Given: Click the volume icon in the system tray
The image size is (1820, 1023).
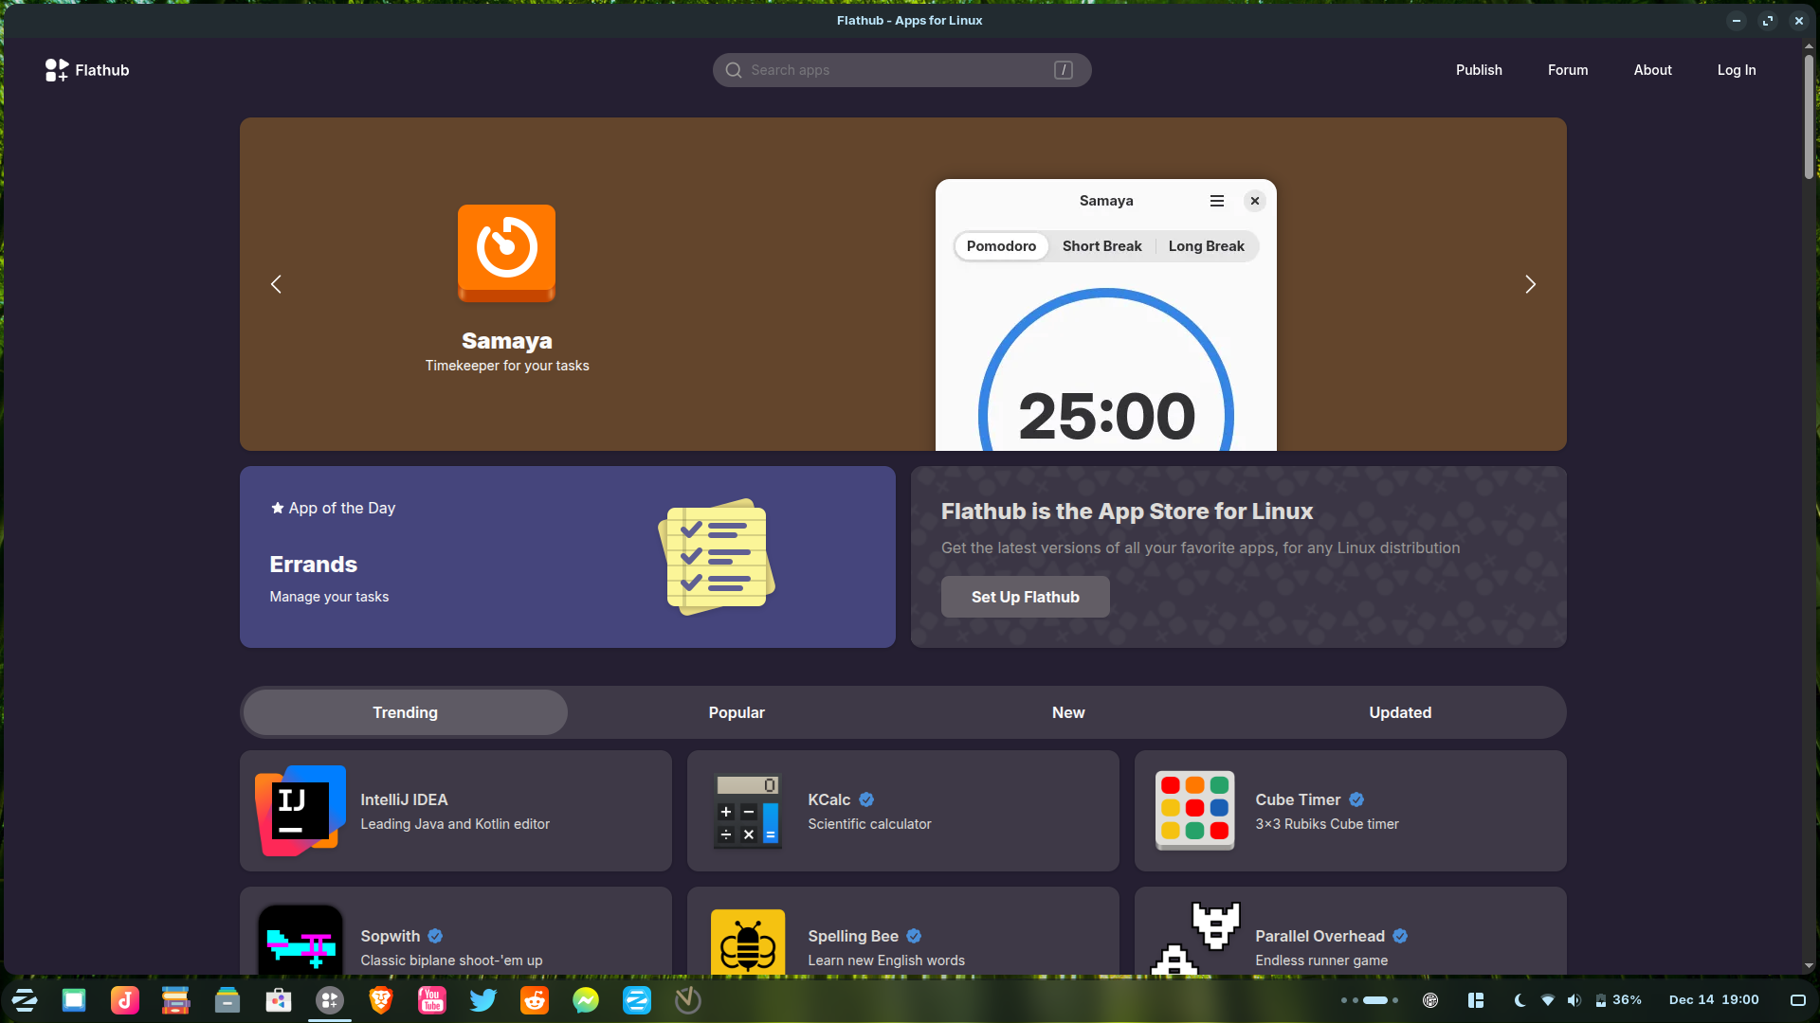Looking at the screenshot, I should point(1575,999).
